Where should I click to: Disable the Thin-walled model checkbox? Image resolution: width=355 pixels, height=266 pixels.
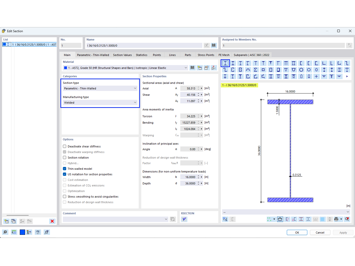[x=64, y=168]
